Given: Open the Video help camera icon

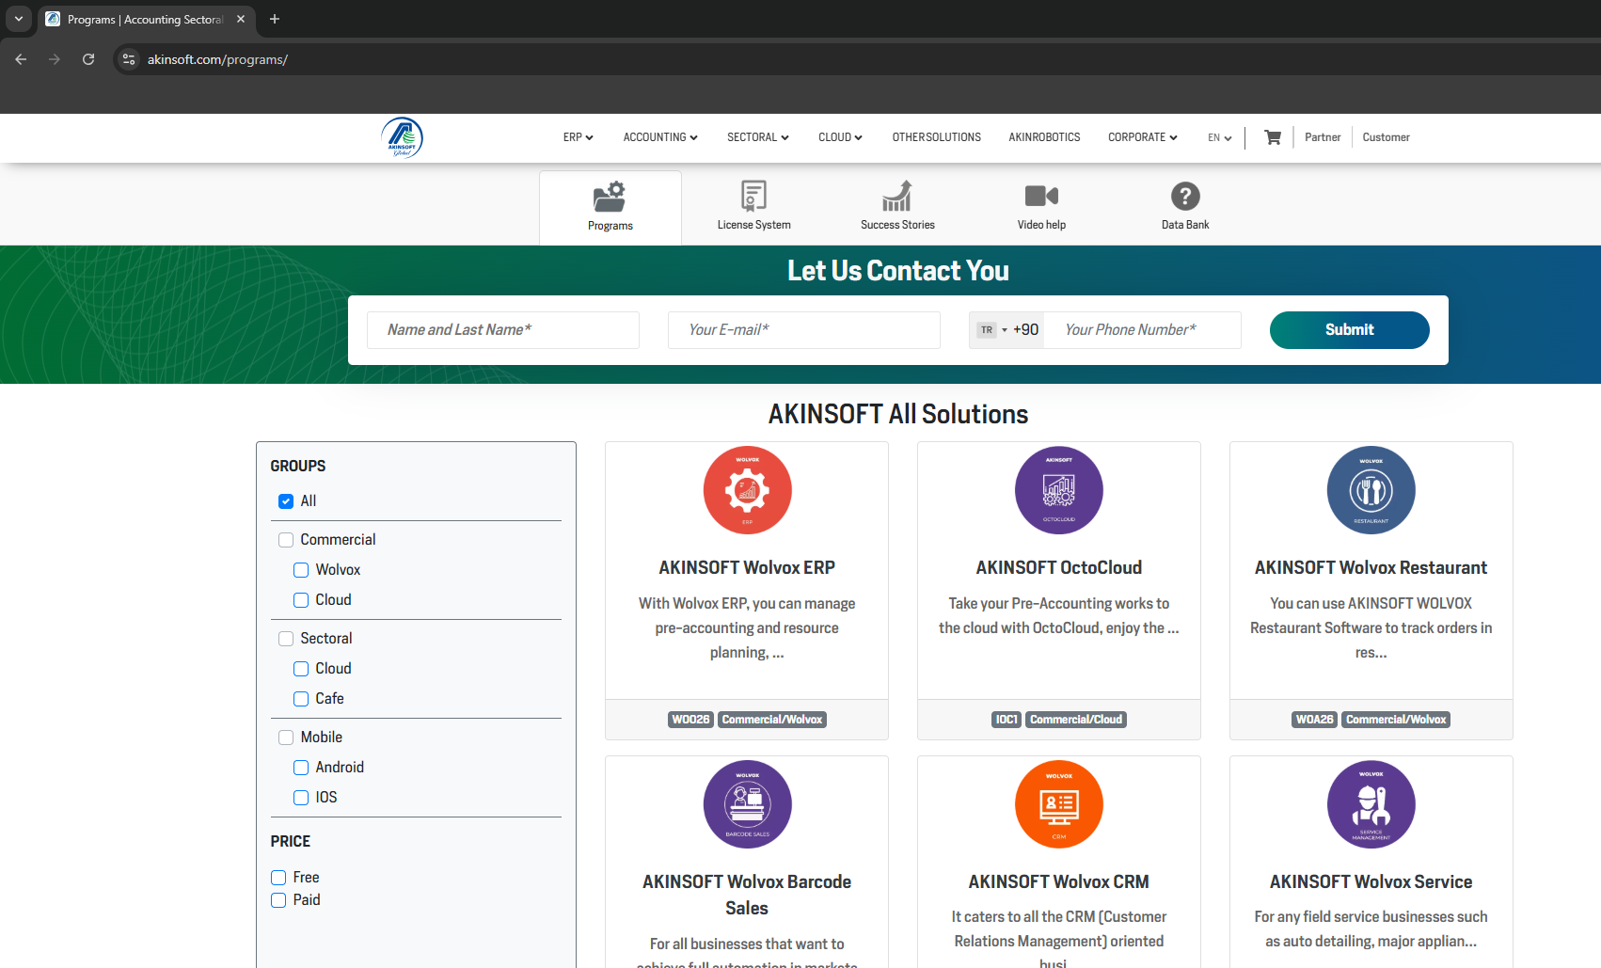Looking at the screenshot, I should [x=1041, y=196].
